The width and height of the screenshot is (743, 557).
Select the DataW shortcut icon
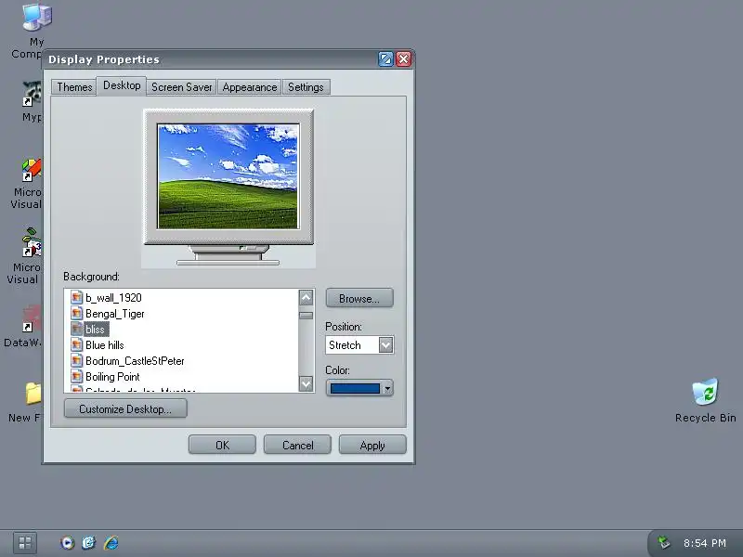tap(32, 318)
